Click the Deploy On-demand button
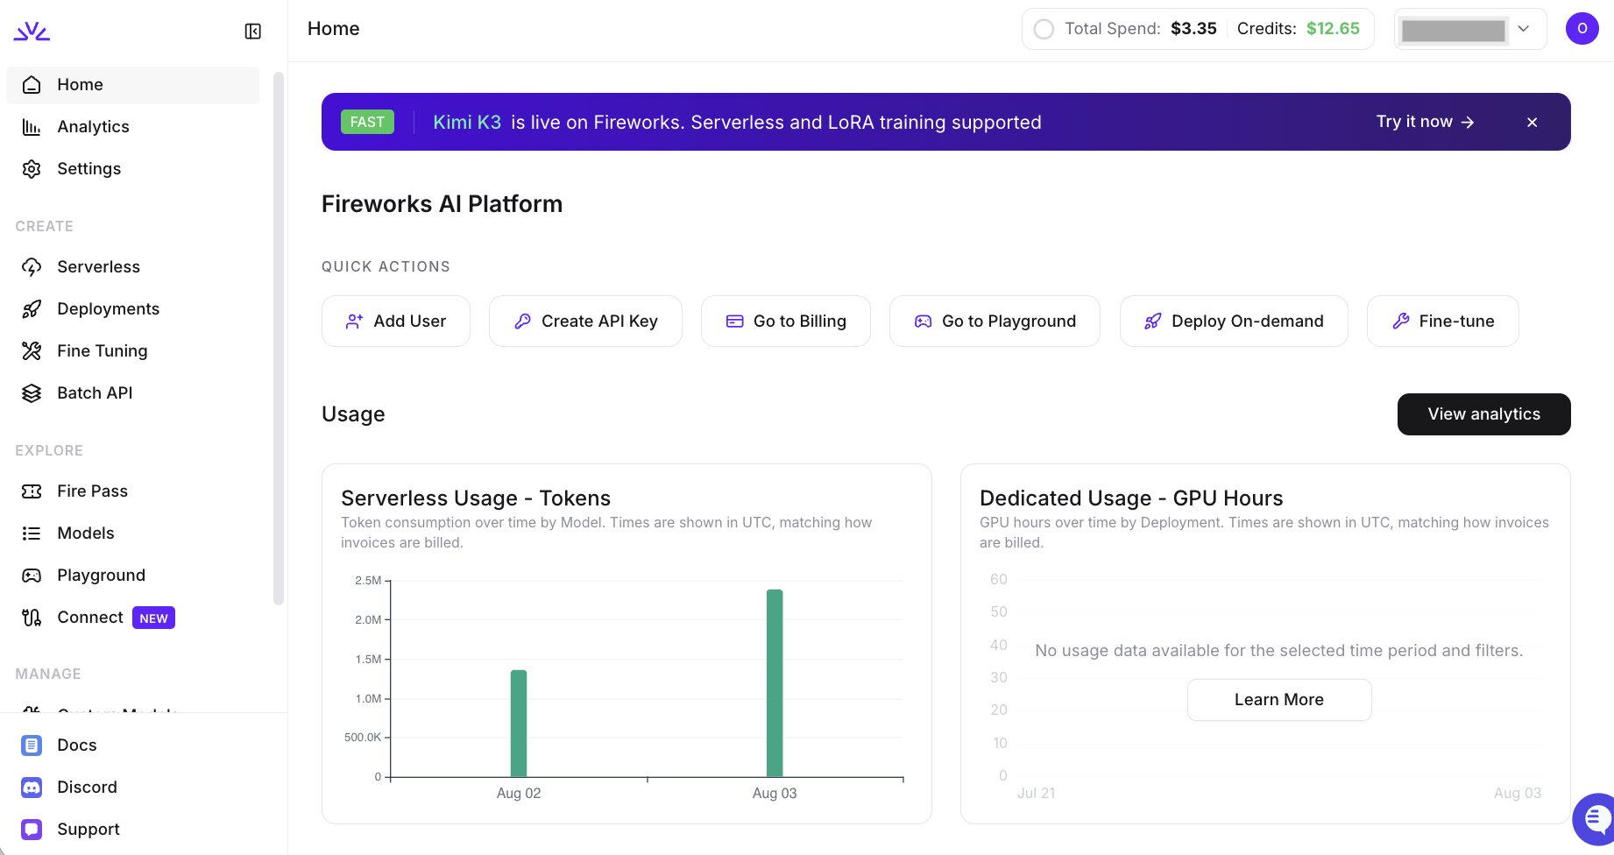The width and height of the screenshot is (1614, 855). point(1234,322)
